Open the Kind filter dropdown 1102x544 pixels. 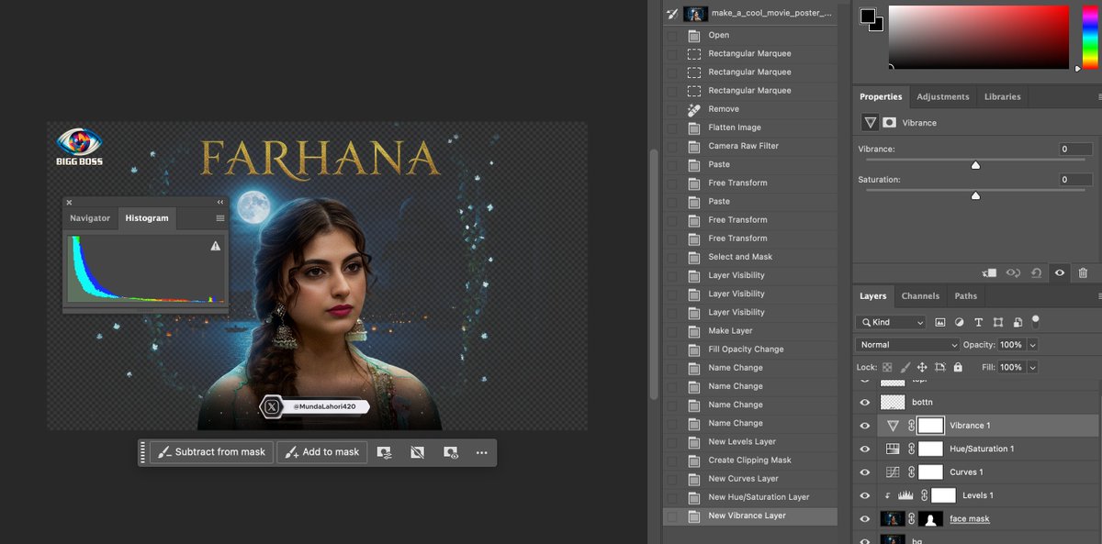coord(892,322)
